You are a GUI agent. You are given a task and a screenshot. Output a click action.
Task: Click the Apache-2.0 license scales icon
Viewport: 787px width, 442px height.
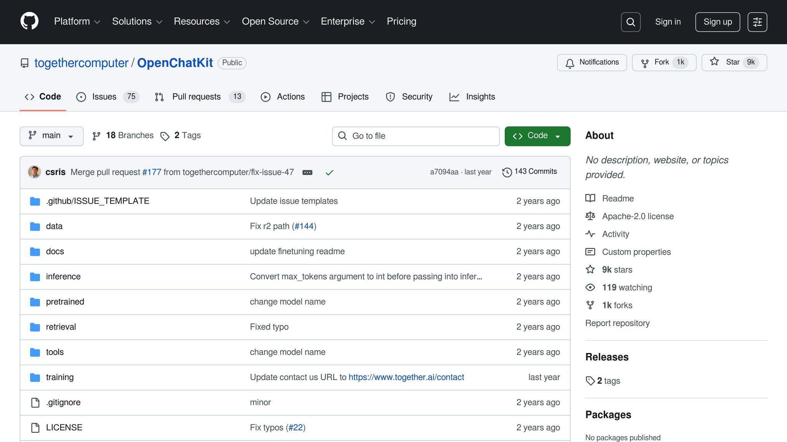(590, 216)
